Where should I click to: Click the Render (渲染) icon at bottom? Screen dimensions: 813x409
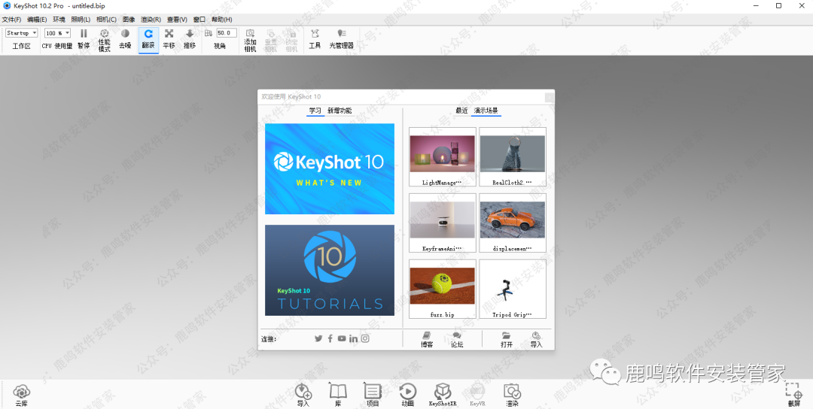pos(512,391)
